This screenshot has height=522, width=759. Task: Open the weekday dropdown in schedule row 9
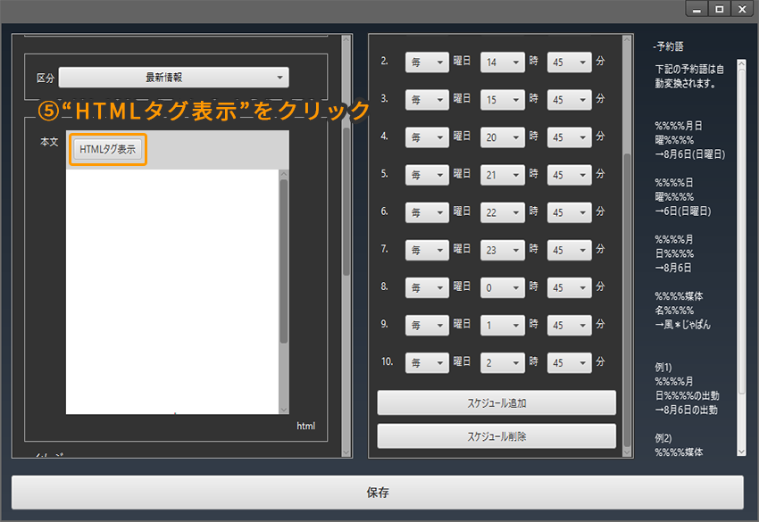427,325
